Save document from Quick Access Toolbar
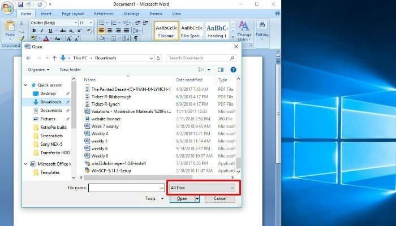Image resolution: width=396 pixels, height=226 pixels. coord(21,5)
